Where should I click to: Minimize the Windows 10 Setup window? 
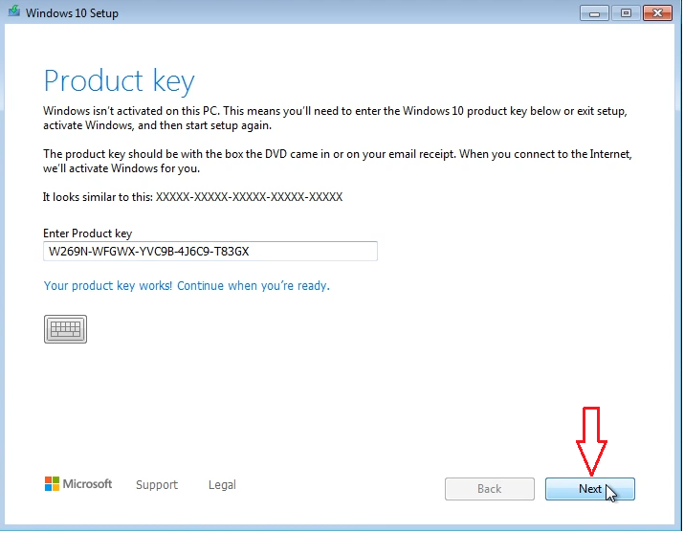tap(594, 13)
